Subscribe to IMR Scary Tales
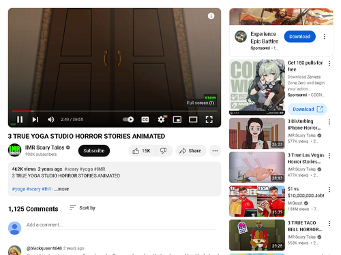The width and height of the screenshot is (341, 255). click(x=94, y=151)
